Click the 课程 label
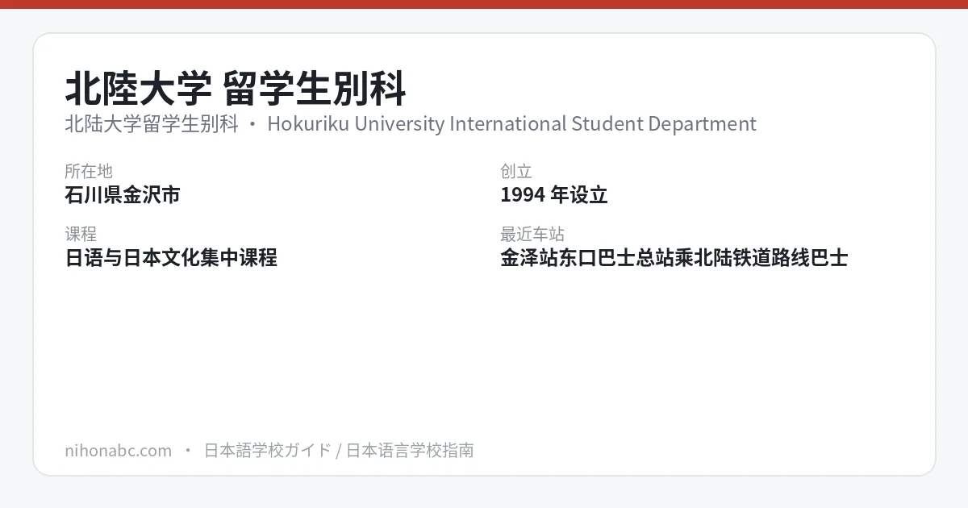The width and height of the screenshot is (968, 508). 81,234
